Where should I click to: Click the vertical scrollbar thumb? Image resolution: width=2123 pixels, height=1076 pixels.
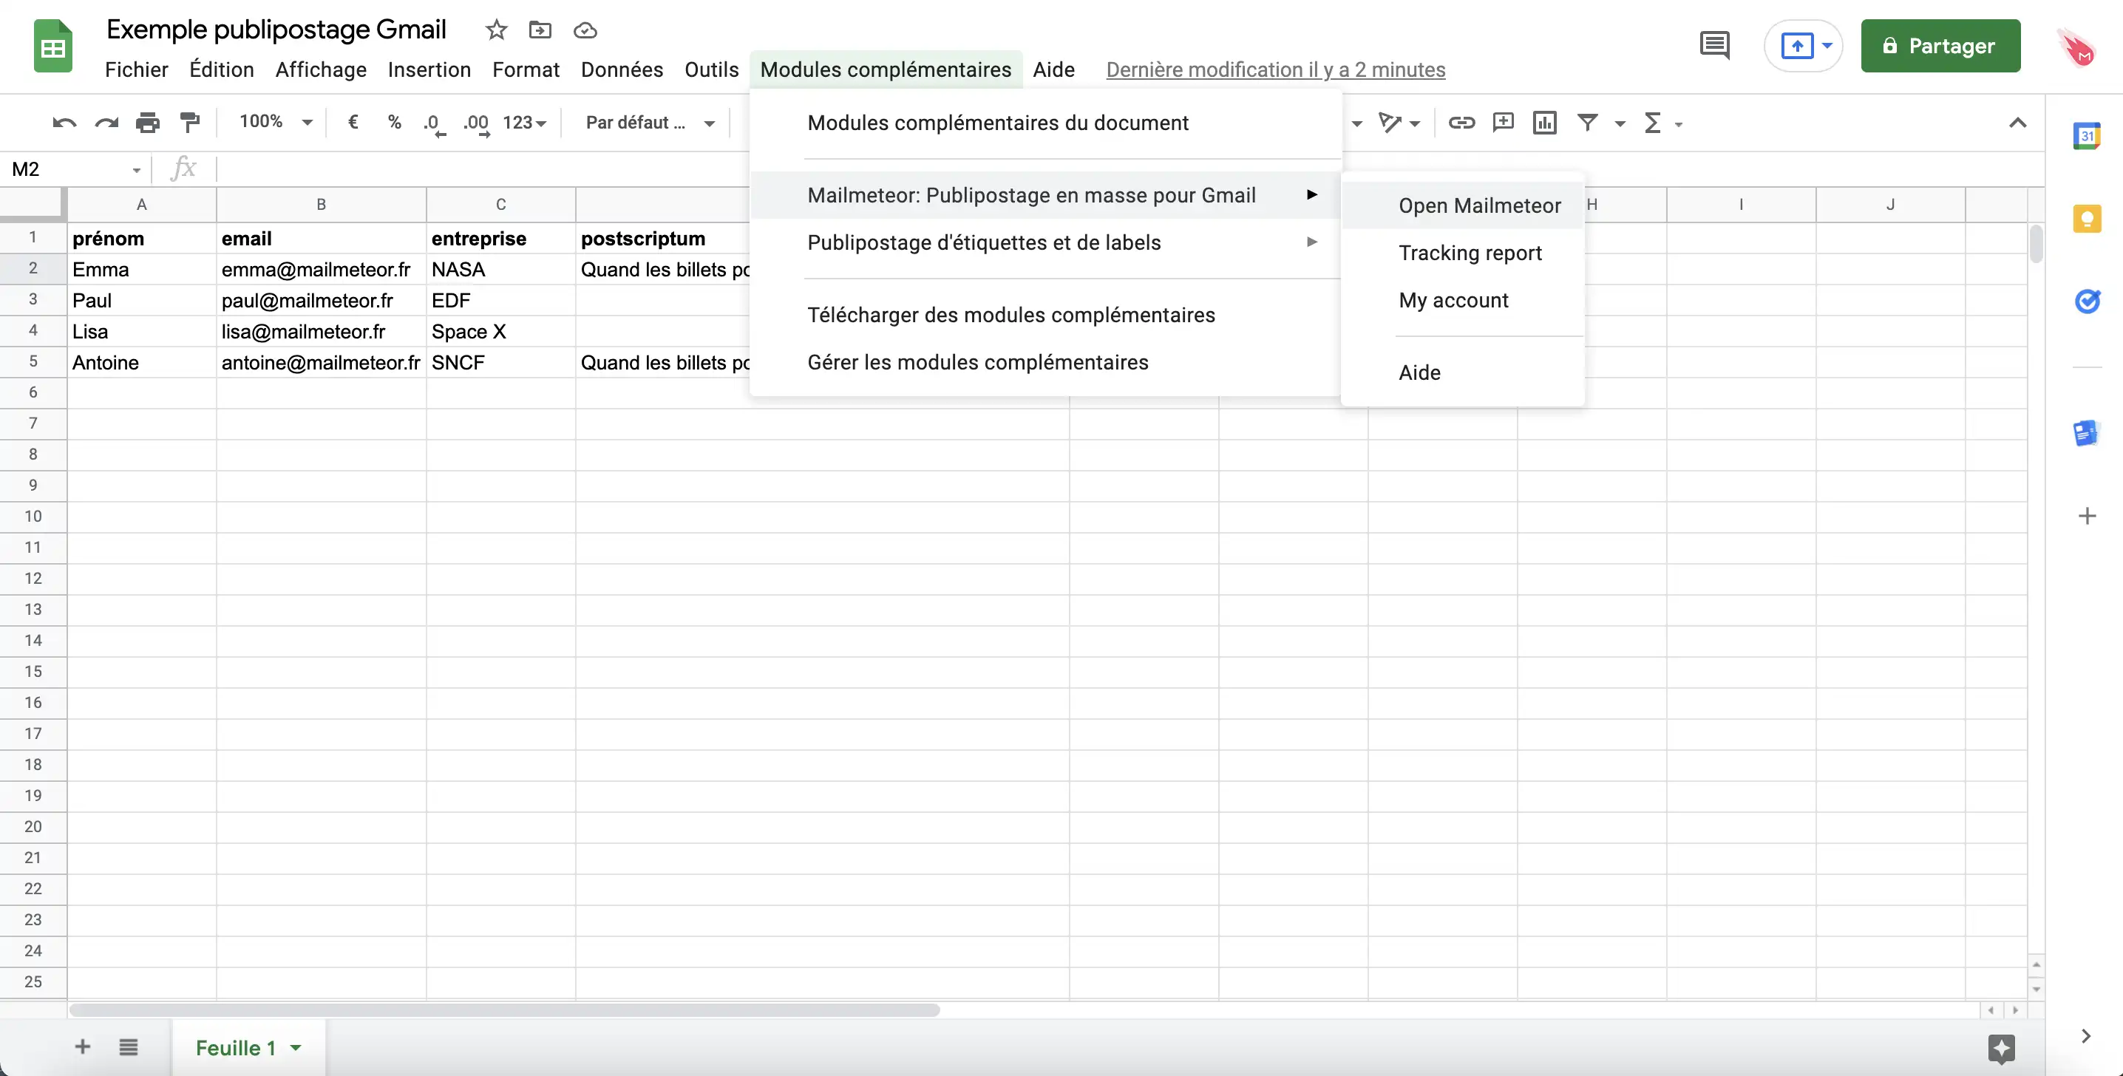tap(2036, 244)
